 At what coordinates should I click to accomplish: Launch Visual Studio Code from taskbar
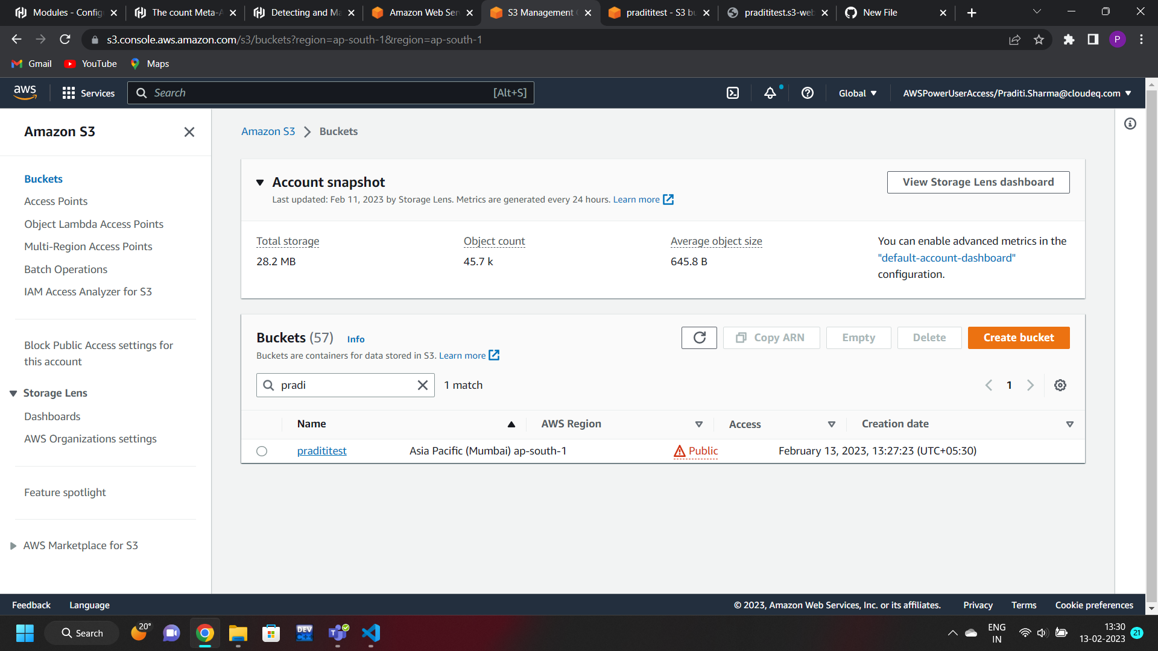(x=370, y=633)
